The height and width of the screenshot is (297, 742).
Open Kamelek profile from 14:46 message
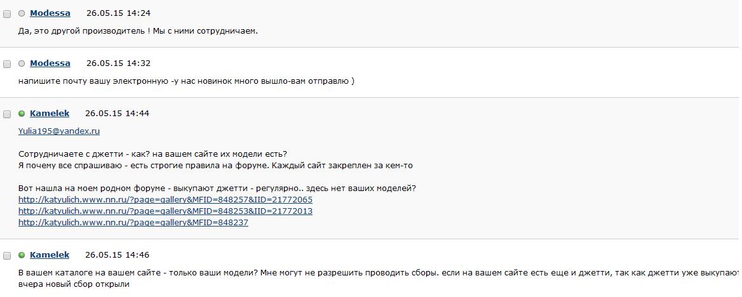(50, 255)
